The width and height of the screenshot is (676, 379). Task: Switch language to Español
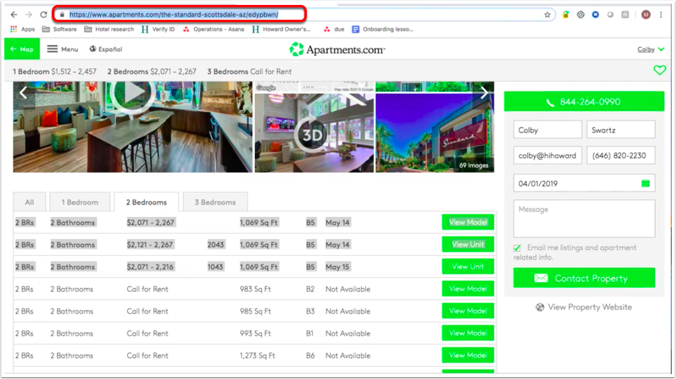tap(106, 49)
